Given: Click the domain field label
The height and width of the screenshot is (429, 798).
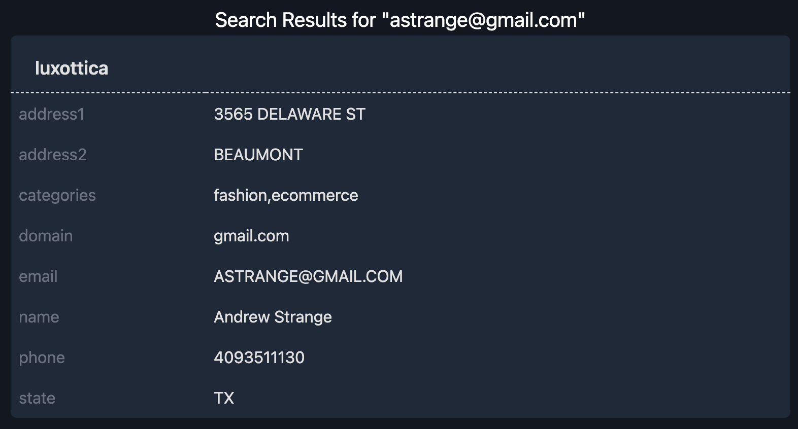Looking at the screenshot, I should (x=46, y=236).
